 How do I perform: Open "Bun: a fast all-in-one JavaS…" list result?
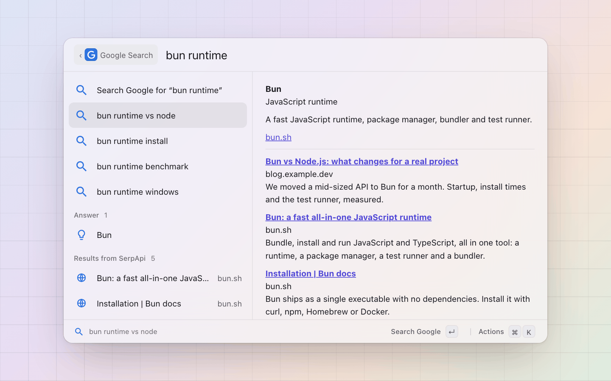click(158, 278)
